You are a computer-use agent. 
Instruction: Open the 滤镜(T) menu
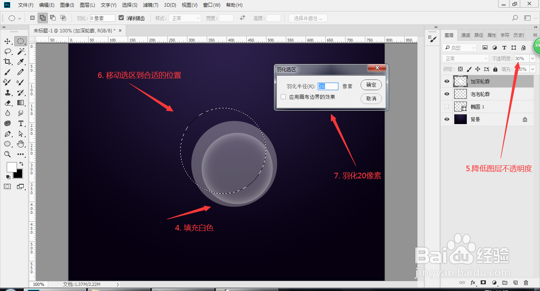pyautogui.click(x=151, y=5)
